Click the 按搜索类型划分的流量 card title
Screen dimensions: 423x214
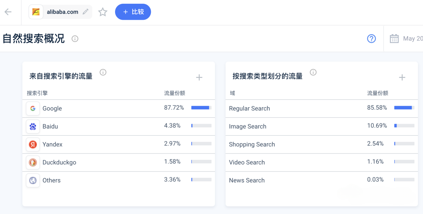coord(268,76)
